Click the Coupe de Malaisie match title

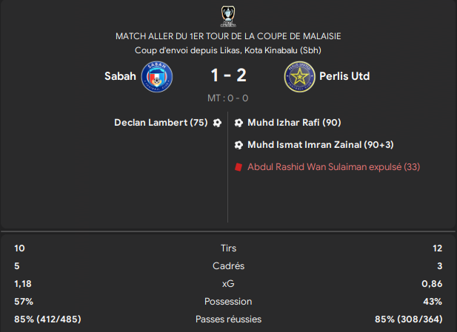coord(228,36)
